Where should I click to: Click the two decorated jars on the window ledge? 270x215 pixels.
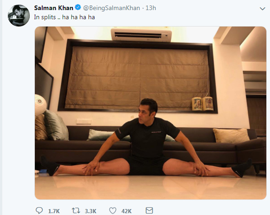(x=203, y=104)
